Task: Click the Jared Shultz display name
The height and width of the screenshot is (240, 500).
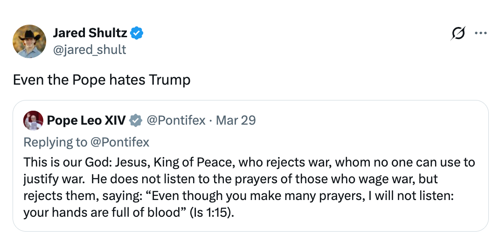Action: (x=90, y=33)
